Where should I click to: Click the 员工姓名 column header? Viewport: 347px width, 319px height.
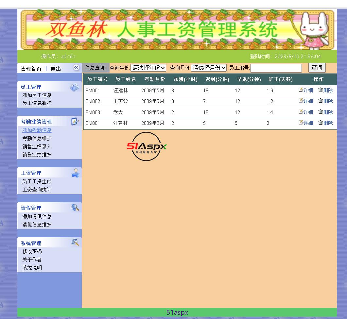click(x=126, y=79)
